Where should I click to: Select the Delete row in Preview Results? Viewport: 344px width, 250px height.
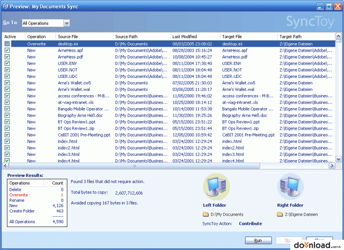[x=37, y=189]
